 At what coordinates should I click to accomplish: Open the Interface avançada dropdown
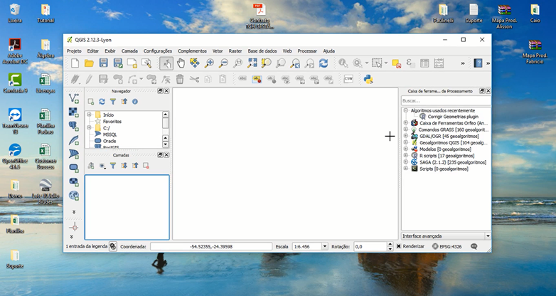(488, 236)
